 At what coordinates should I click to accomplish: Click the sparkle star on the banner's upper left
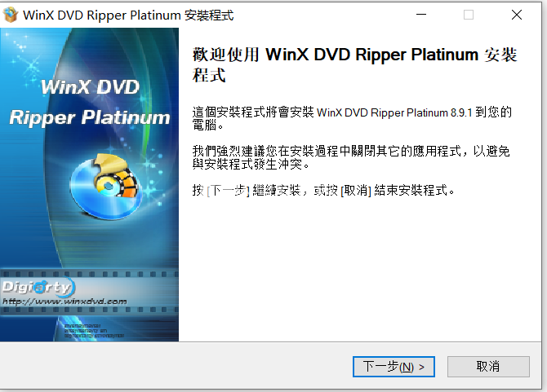tap(31, 66)
